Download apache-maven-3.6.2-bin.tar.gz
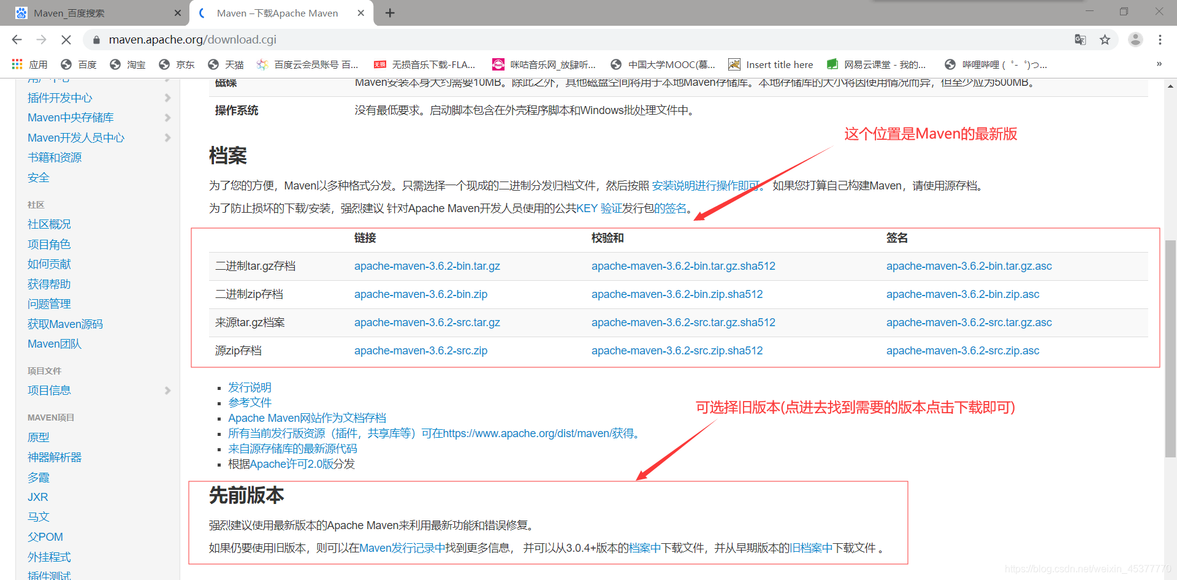 coord(427,266)
